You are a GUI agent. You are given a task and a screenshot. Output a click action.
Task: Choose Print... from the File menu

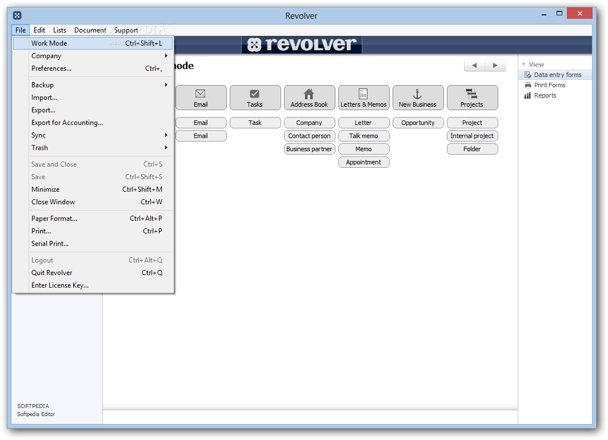93,231
